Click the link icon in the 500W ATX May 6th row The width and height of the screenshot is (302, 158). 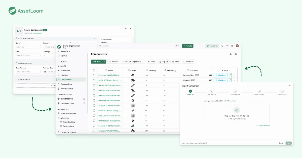(230, 80)
